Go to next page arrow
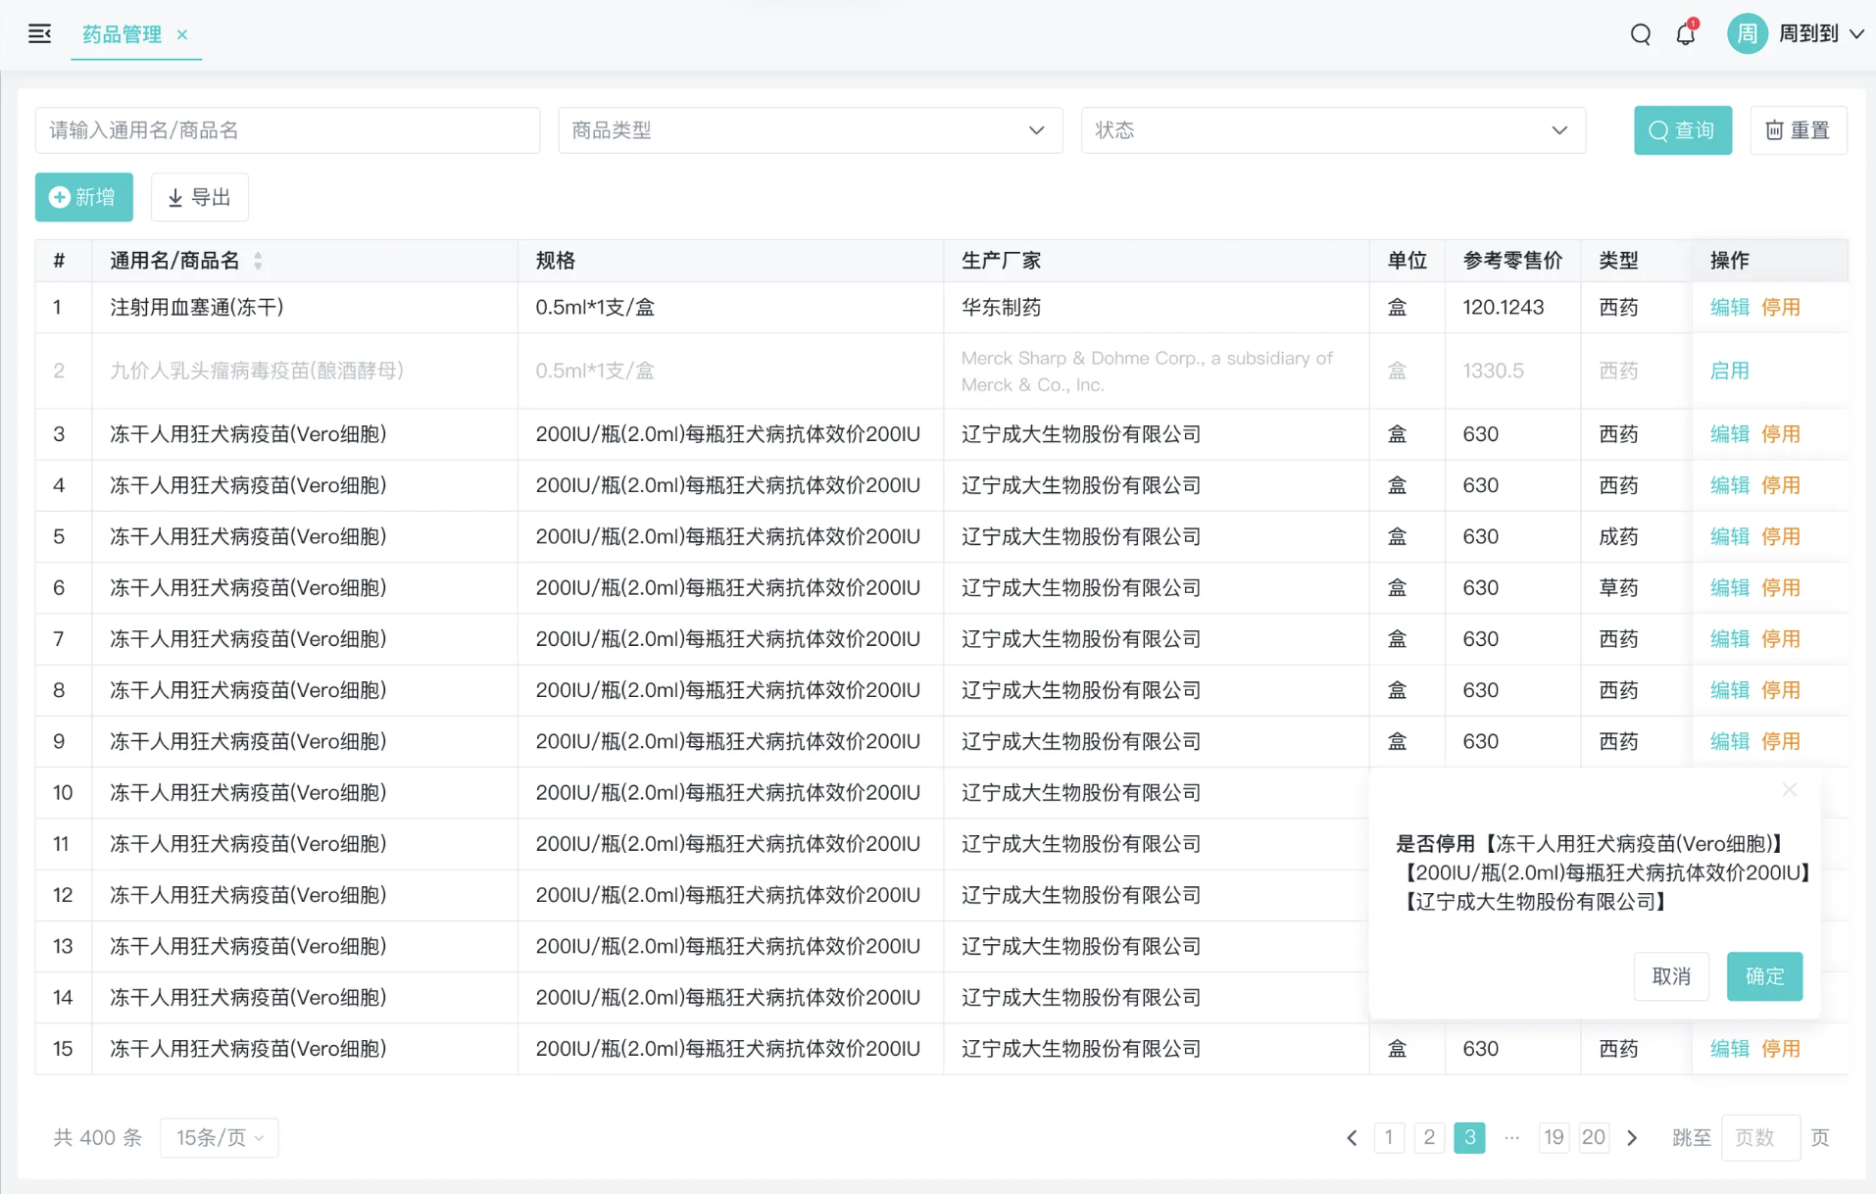Viewport: 1876px width, 1194px height. point(1632,1137)
